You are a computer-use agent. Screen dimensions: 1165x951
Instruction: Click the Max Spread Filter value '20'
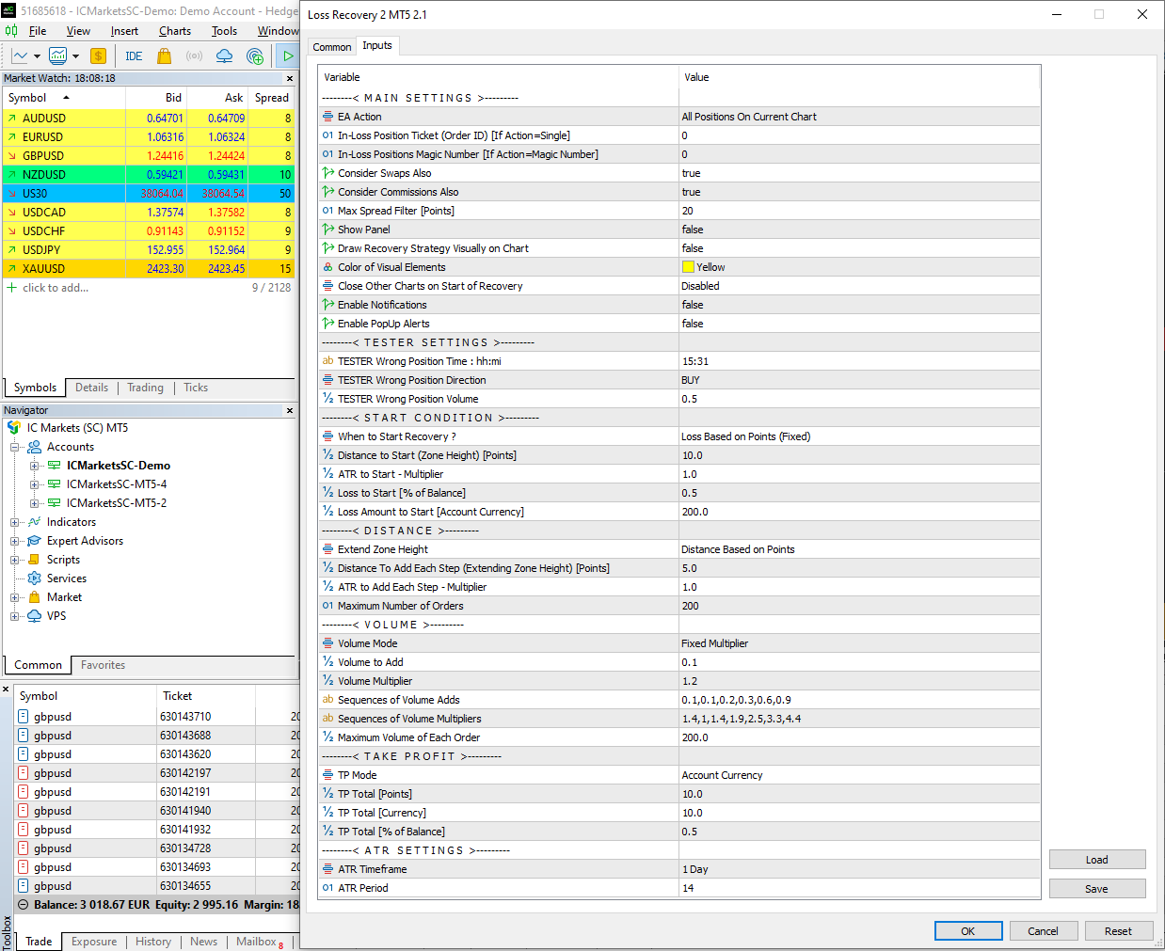pyautogui.click(x=859, y=211)
